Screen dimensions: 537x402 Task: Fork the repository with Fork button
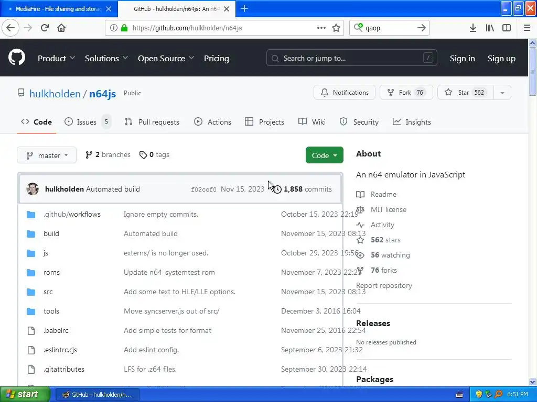pos(406,93)
